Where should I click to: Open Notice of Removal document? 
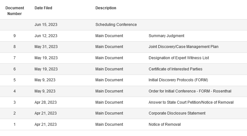[165, 124]
